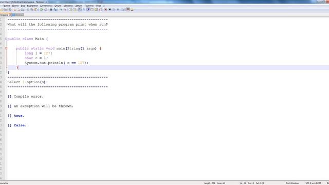Open the Окна menu

click(x=98, y=6)
